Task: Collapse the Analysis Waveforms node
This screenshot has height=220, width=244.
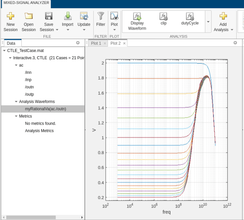Action: (16, 101)
